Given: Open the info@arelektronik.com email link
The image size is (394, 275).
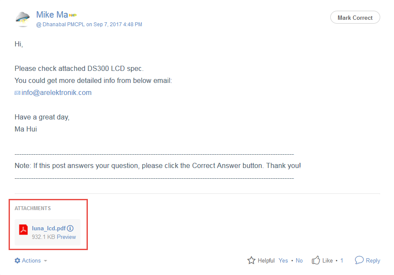Looking at the screenshot, I should pyautogui.click(x=56, y=92).
